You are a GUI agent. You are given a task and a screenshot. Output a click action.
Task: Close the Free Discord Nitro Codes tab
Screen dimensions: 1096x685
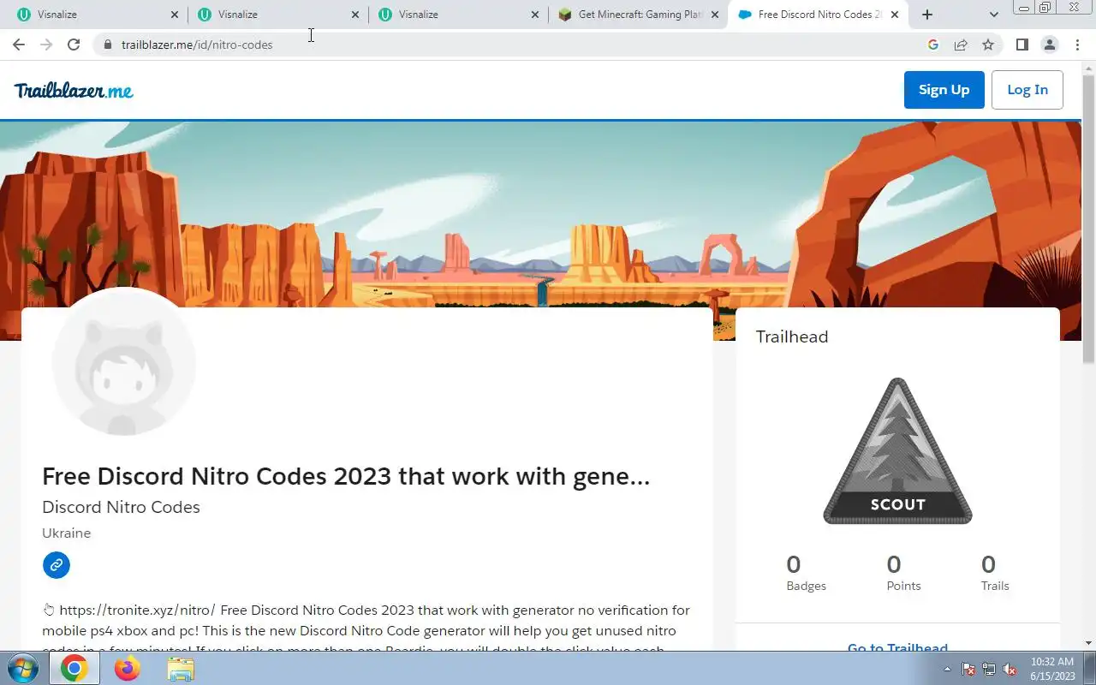(x=896, y=15)
